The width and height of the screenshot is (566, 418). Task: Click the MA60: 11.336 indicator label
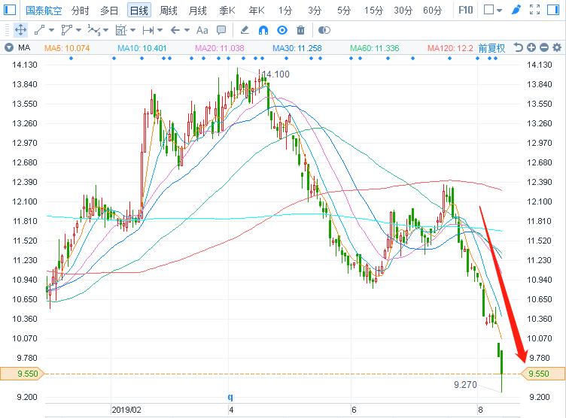point(375,48)
